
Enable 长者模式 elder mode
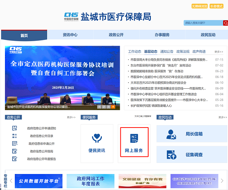click(217, 6)
